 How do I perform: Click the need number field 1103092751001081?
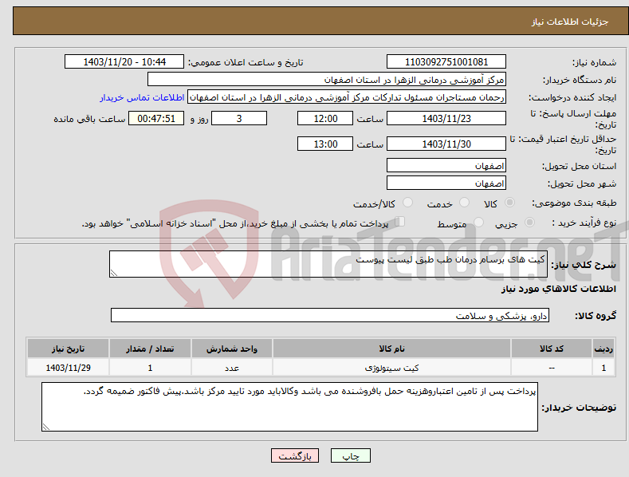[446, 62]
